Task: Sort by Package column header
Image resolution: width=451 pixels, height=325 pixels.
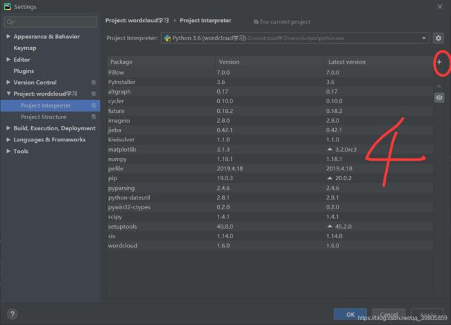Action: pos(161,62)
